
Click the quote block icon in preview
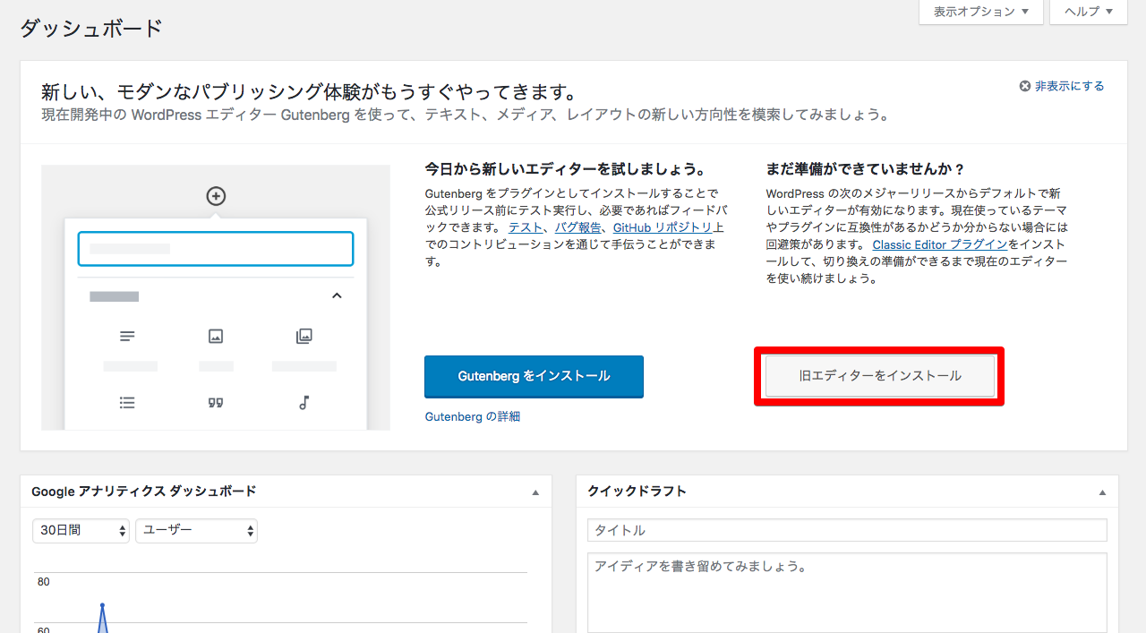pyautogui.click(x=216, y=403)
